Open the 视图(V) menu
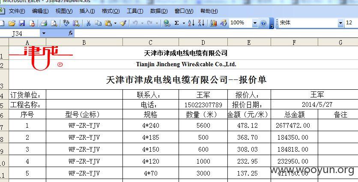Image resolution: width=358 pixels, height=182 pixels. pyautogui.click(x=64, y=11)
